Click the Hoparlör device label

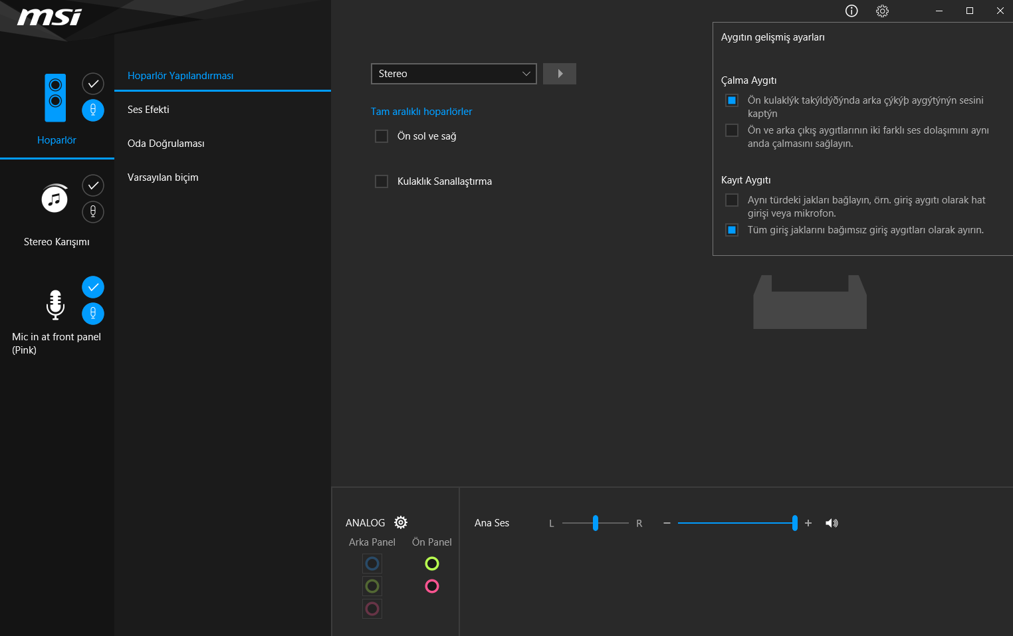56,140
